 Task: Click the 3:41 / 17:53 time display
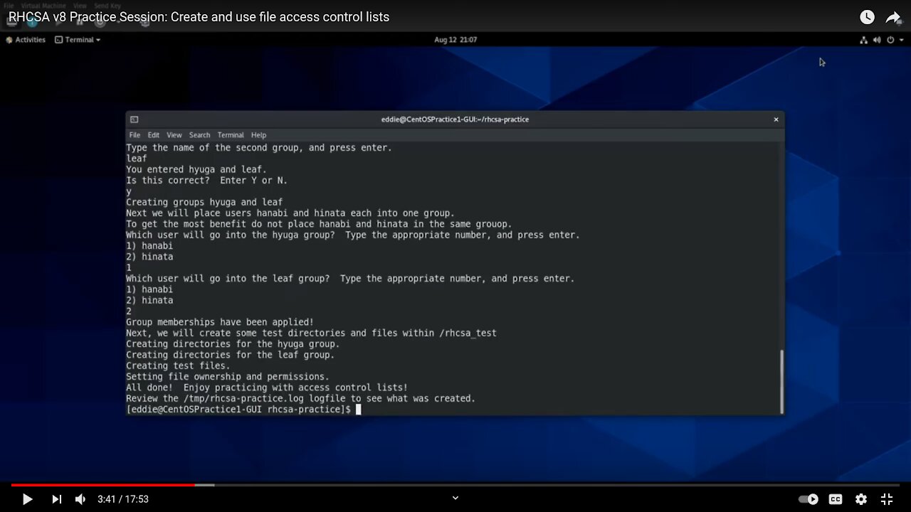coord(123,499)
